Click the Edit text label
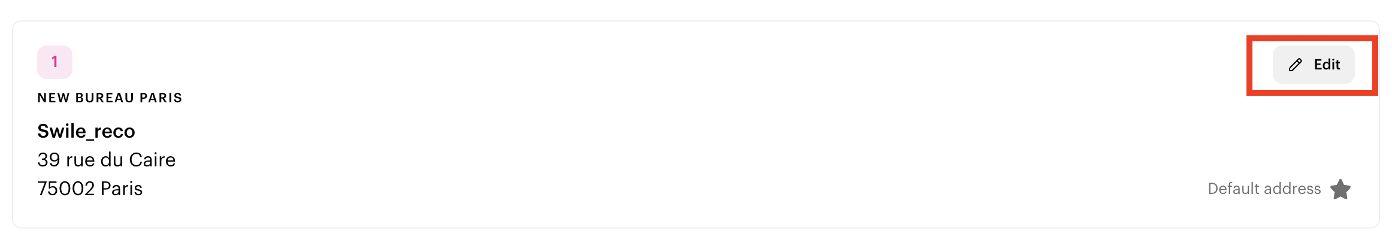Viewport: 1392px width, 243px height. pos(1327,65)
